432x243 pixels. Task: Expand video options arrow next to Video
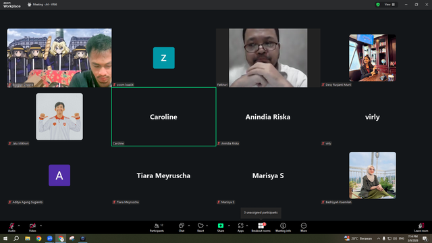tap(40, 225)
